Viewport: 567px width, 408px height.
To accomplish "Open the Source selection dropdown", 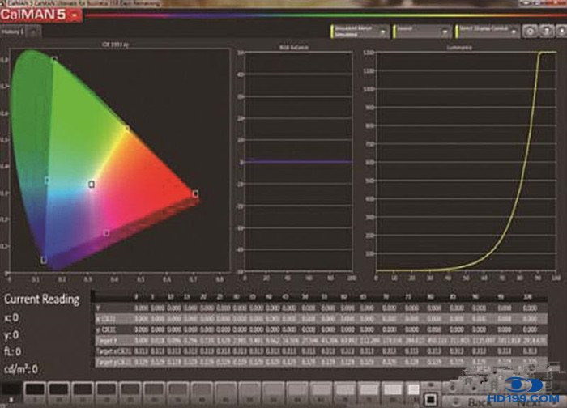I will 420,32.
